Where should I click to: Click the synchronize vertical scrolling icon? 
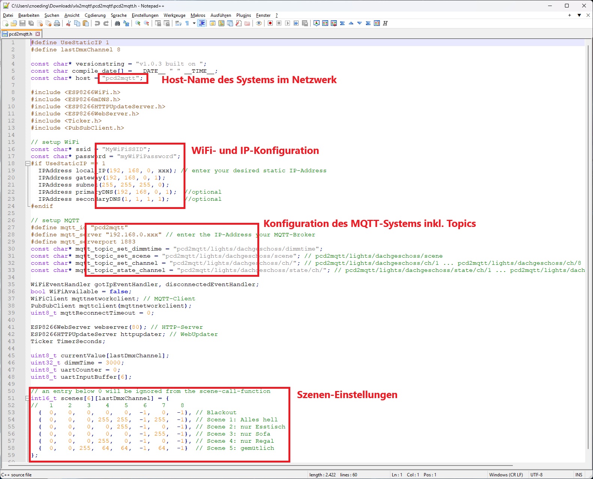[158, 23]
